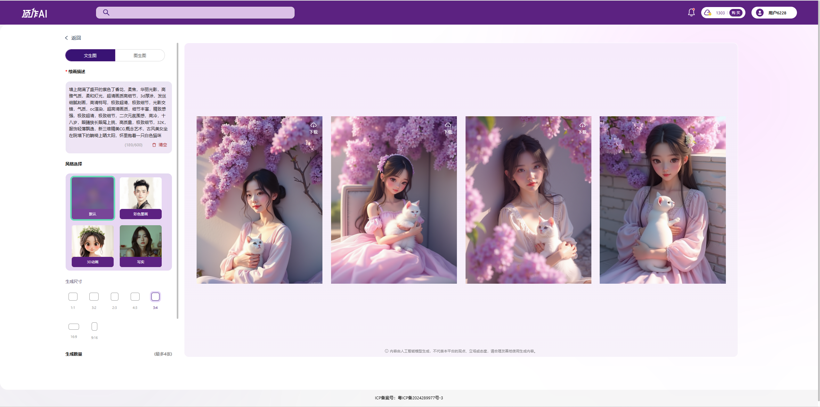Select the 彩色墨画 style option
This screenshot has height=407, width=820.
tap(141, 197)
